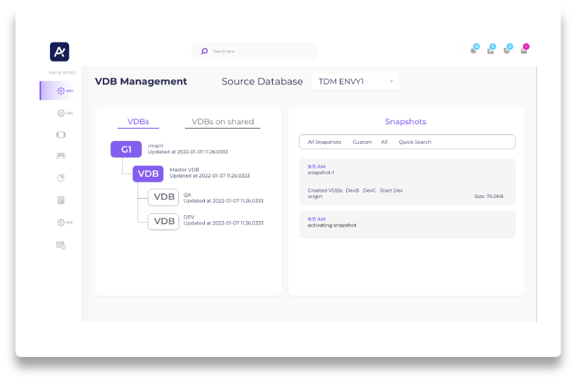Focus the Search here field
This screenshot has width=577, height=383.
[x=254, y=51]
